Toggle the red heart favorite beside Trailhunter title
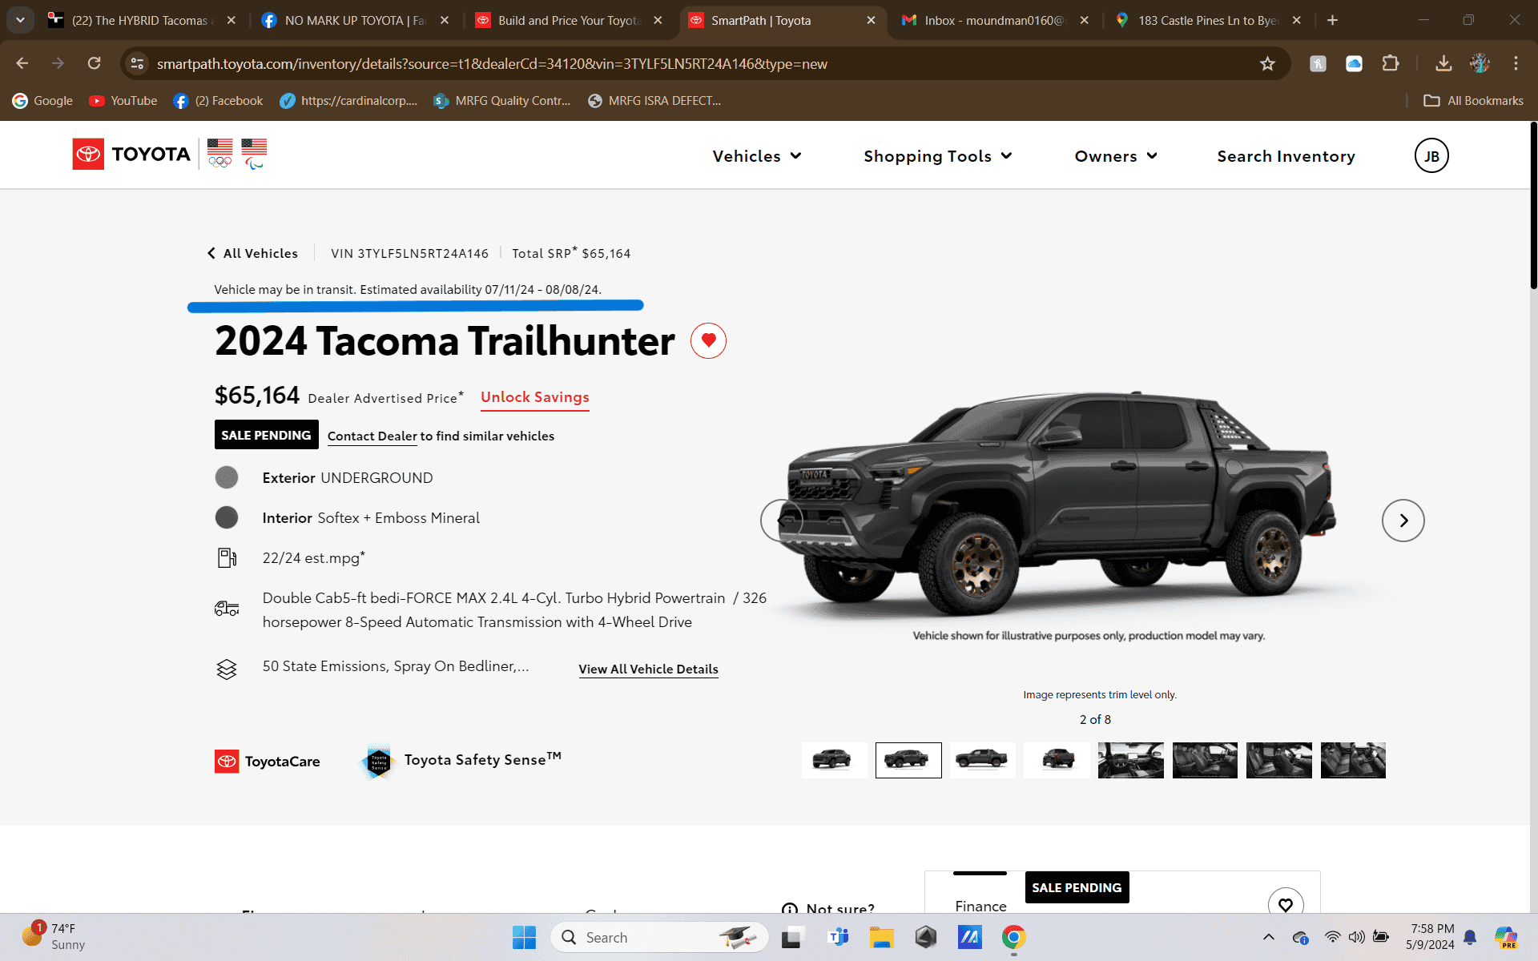Image resolution: width=1538 pixels, height=961 pixels. point(708,341)
